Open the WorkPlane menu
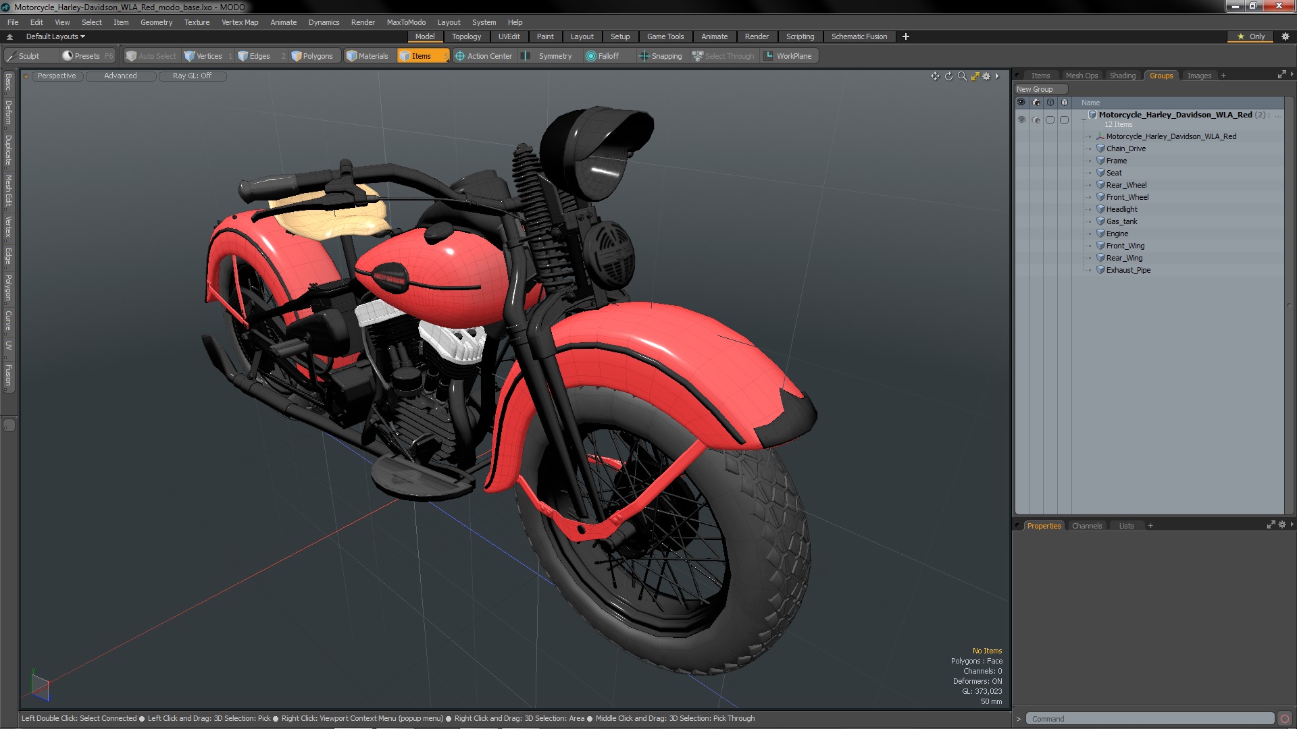This screenshot has width=1297, height=729. [788, 56]
